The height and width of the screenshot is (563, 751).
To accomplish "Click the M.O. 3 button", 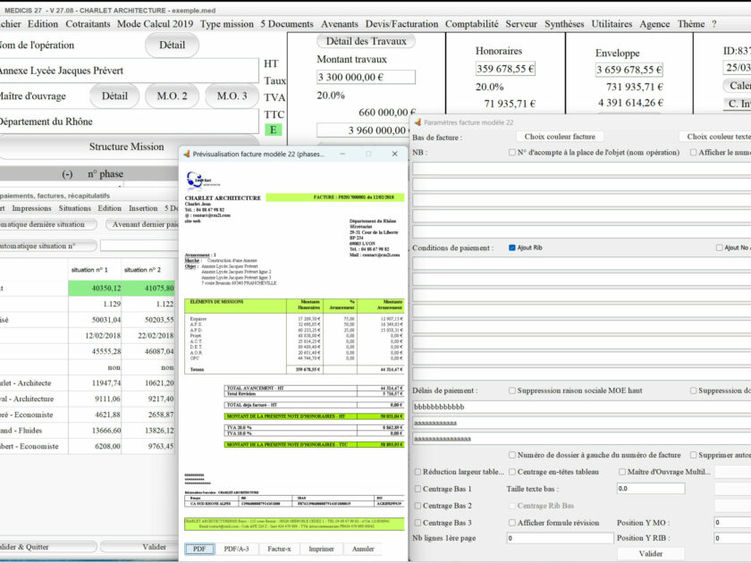I will (x=232, y=96).
